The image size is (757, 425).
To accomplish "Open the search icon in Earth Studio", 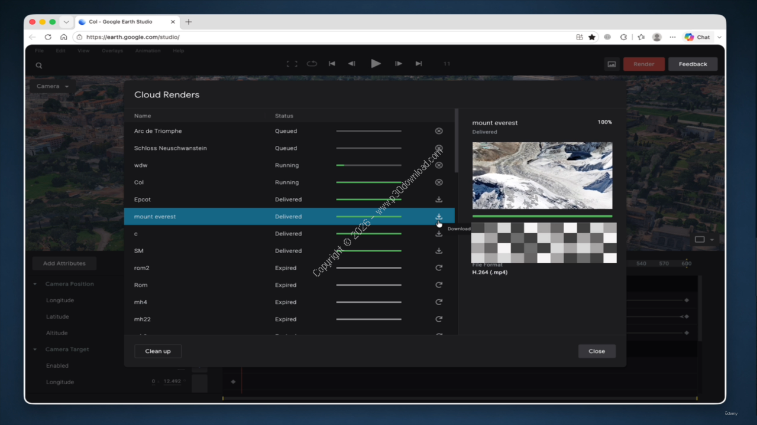I will point(39,66).
